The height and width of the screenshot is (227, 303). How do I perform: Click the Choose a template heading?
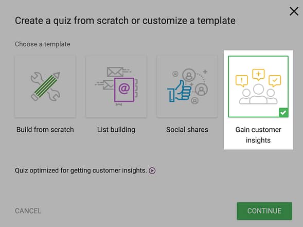(43, 44)
